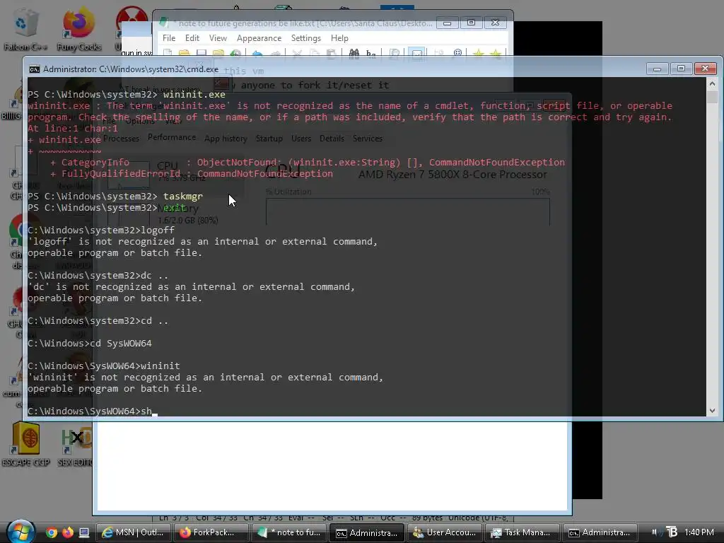Click the file history icon in the Notepad toolbar
Image resolution: width=724 pixels, height=543 pixels.
point(235,53)
